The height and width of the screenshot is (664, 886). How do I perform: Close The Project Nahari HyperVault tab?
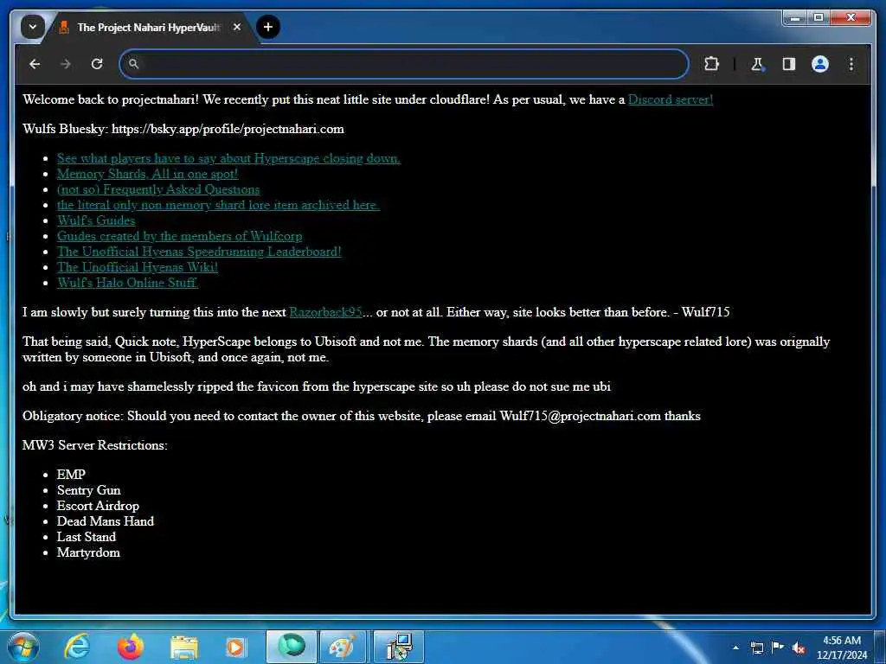[237, 27]
